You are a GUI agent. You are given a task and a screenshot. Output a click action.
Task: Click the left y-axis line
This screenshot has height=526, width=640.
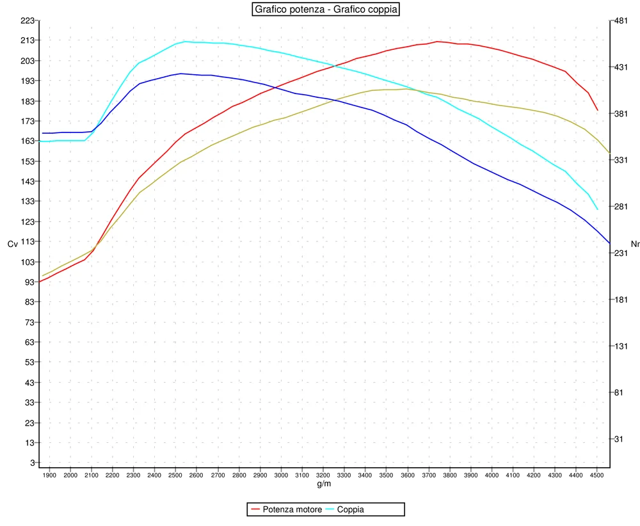coord(40,256)
